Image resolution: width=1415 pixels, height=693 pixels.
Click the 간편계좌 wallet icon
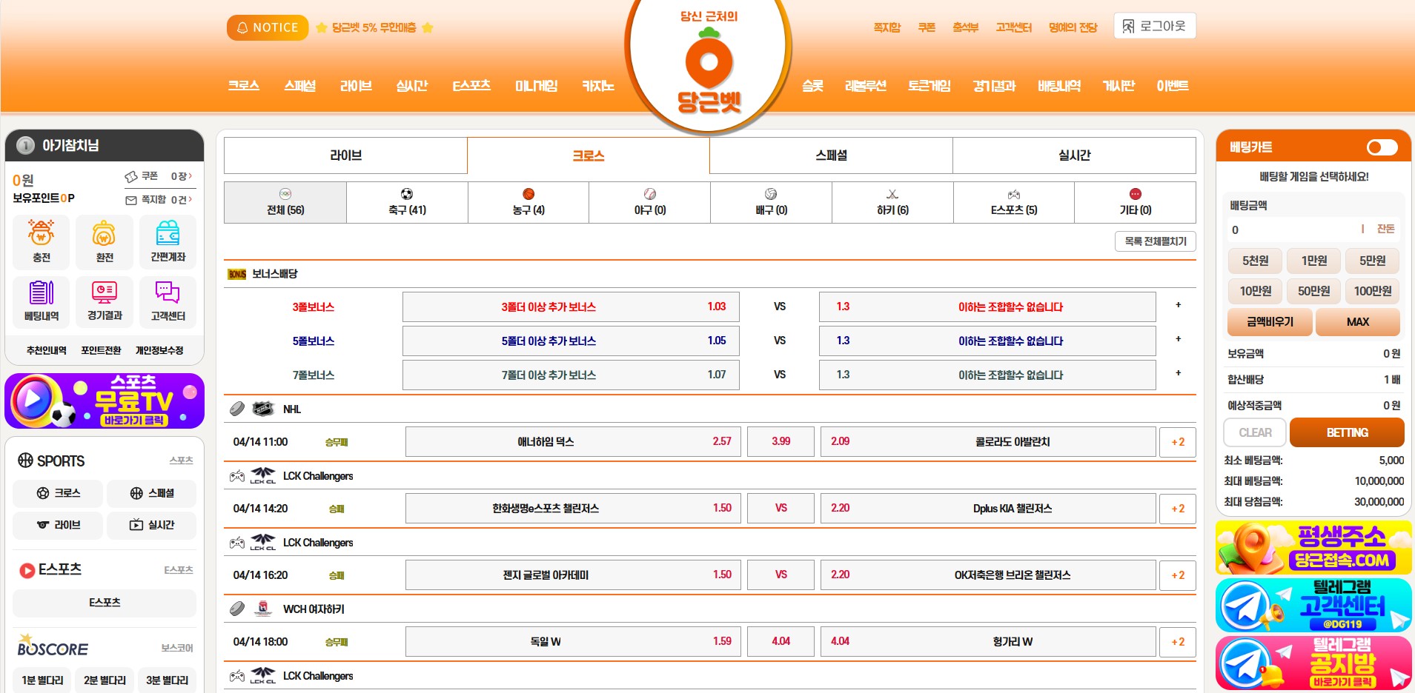tap(168, 234)
